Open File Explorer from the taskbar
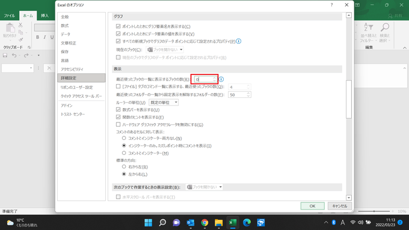 click(218, 222)
